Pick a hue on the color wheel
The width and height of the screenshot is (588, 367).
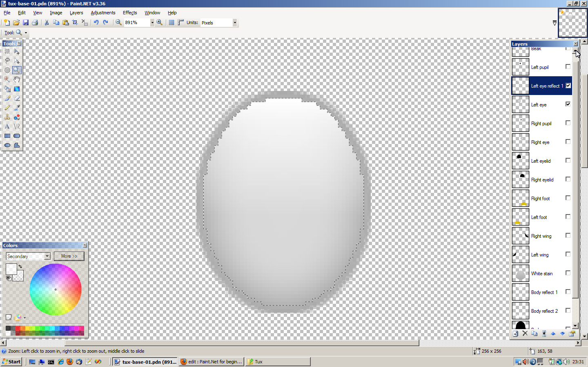pyautogui.click(x=56, y=290)
